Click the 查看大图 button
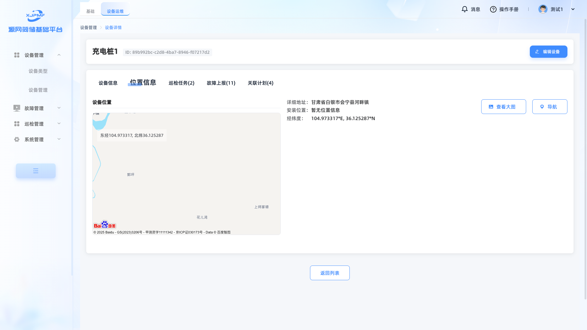587x330 pixels. pyautogui.click(x=503, y=107)
